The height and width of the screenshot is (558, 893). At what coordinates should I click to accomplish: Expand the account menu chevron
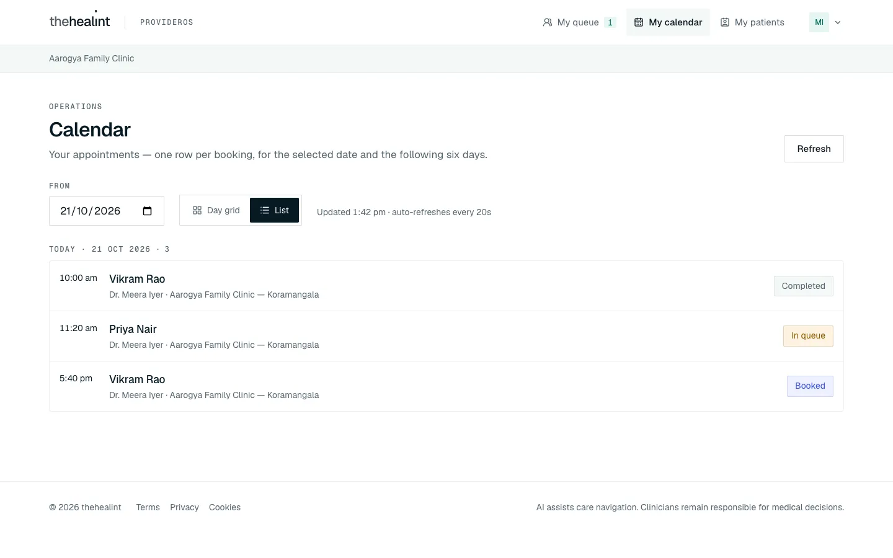[838, 22]
